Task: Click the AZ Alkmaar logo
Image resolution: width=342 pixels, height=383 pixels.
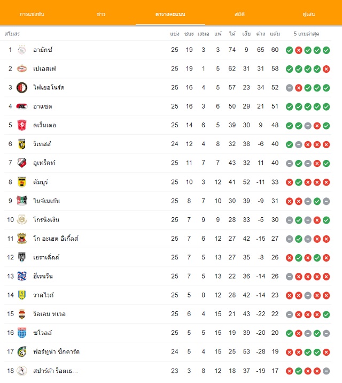Action: 22,106
